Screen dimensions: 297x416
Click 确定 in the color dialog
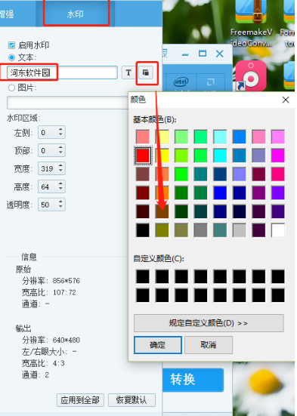pos(158,345)
